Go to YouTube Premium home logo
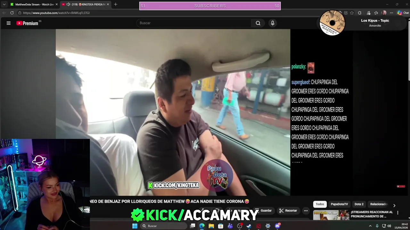Image resolution: width=410 pixels, height=230 pixels. [x=28, y=23]
